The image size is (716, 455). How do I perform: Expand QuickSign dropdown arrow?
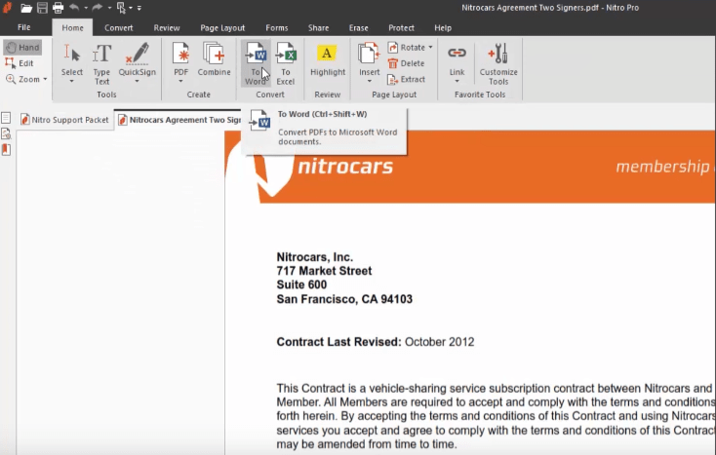point(137,82)
